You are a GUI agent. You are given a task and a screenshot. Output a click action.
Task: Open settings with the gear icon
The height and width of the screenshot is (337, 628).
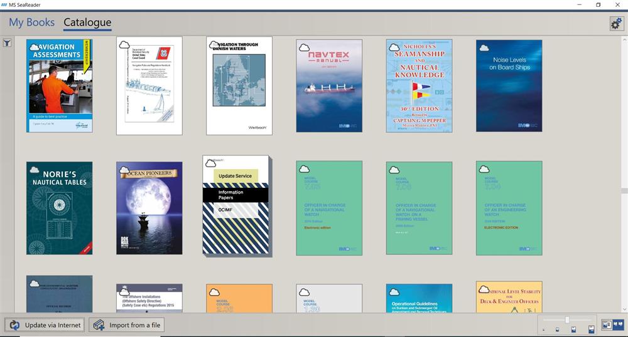point(617,24)
